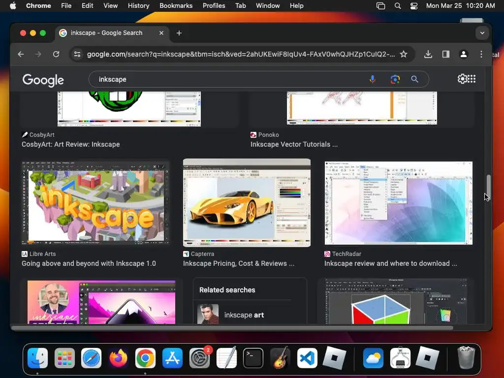Click the URL in the address bar

pos(241,54)
